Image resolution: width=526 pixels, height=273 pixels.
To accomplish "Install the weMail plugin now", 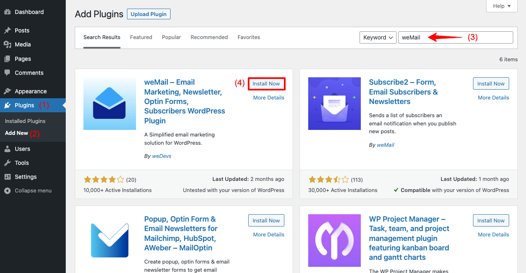I will [266, 84].
